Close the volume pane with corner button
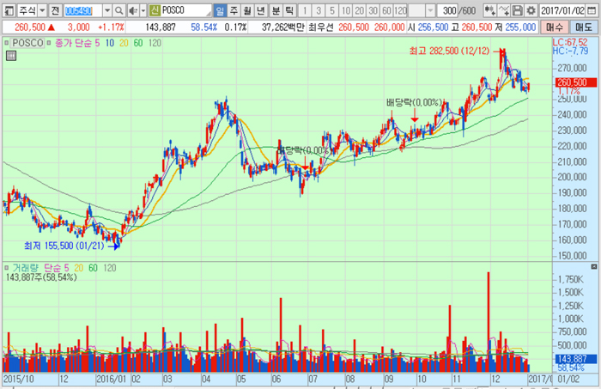The image size is (601, 389). (594, 266)
